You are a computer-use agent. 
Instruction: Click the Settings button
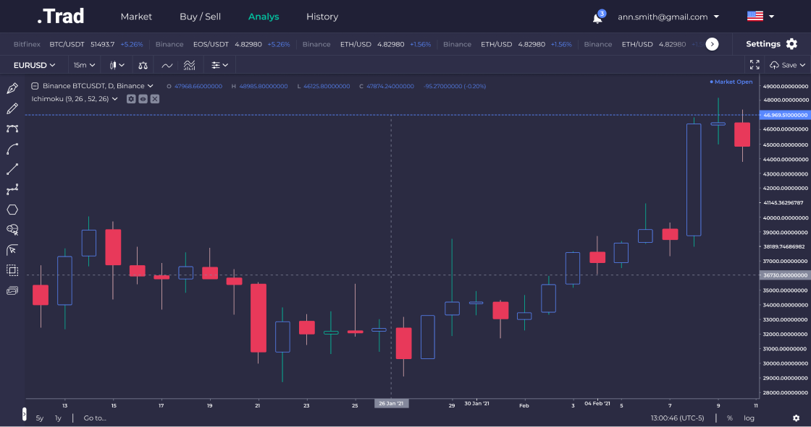tap(771, 44)
